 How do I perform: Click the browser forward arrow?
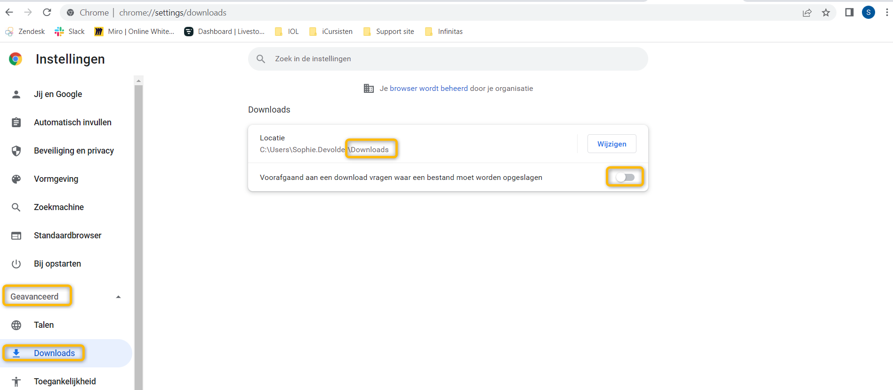pos(28,12)
